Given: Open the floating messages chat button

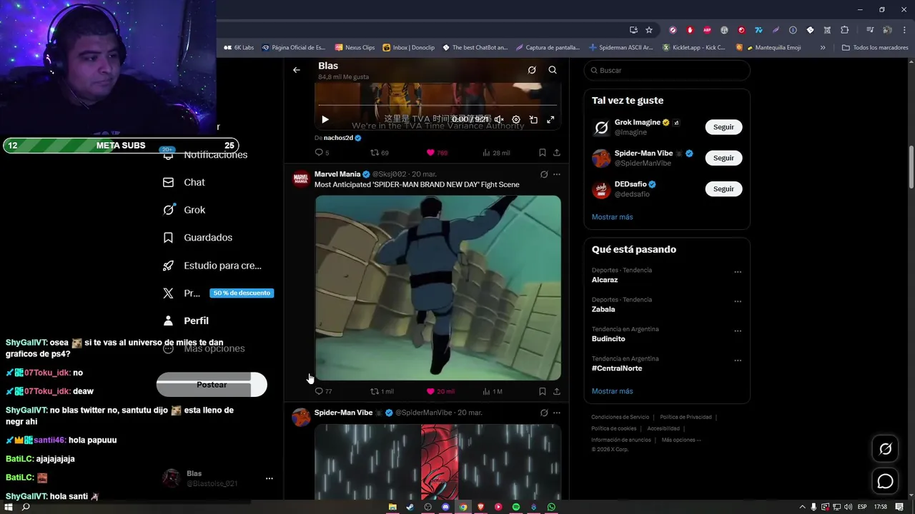Looking at the screenshot, I should click(x=885, y=481).
